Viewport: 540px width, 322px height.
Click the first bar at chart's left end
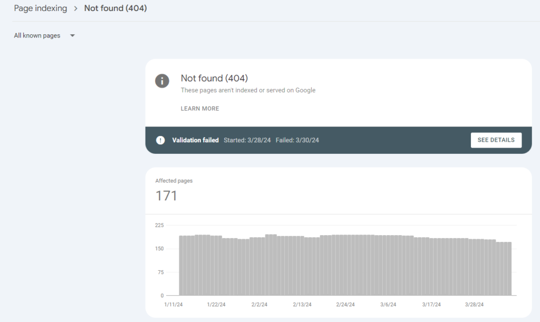tap(181, 266)
